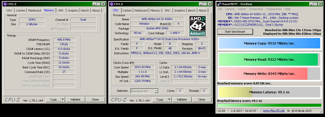
Task: Click "Reached latency score: 49.1 ns" text
Action: (239, 101)
